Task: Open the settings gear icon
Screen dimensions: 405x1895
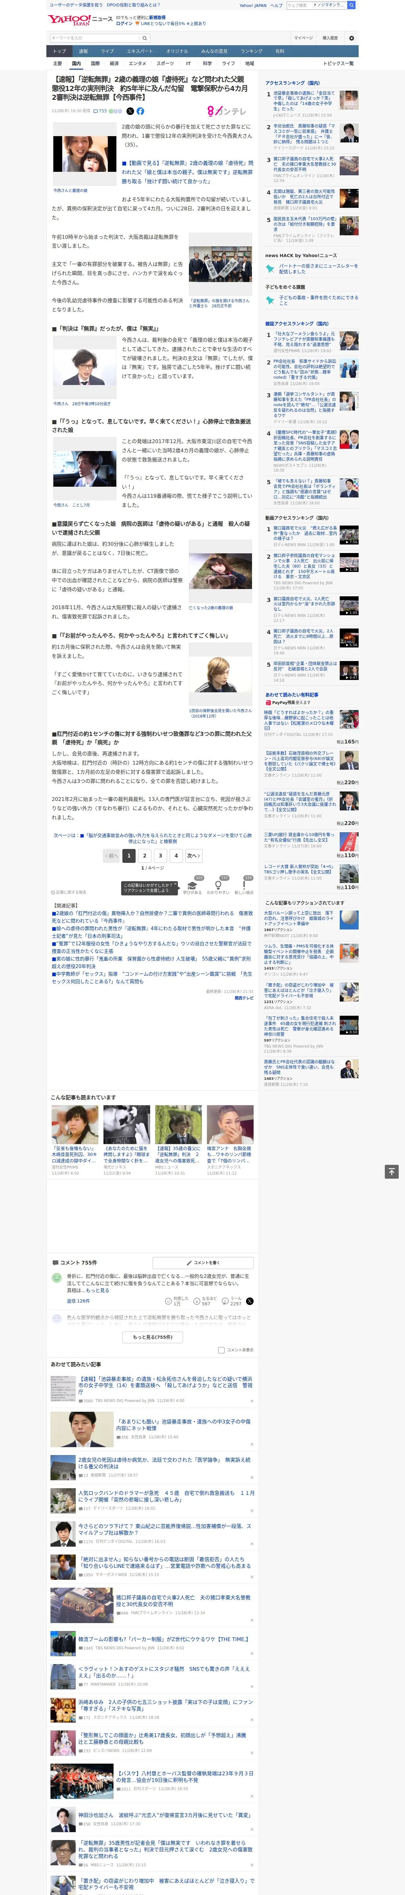Action: click(351, 38)
